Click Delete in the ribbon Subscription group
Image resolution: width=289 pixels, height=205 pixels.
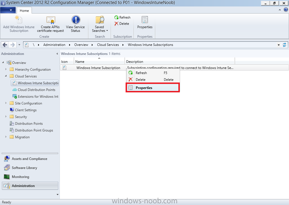(x=122, y=24)
